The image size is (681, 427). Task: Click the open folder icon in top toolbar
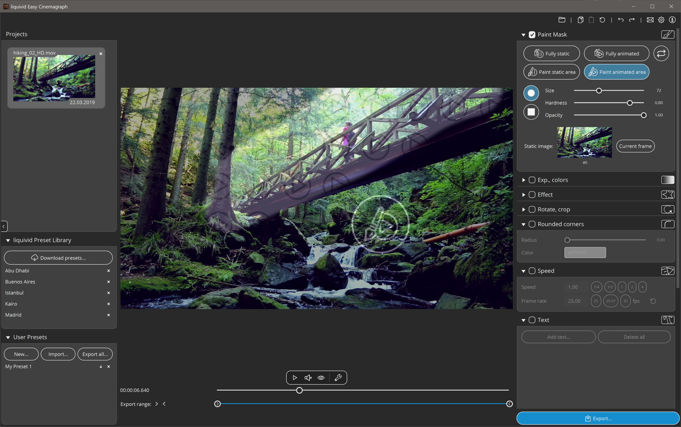(562, 20)
